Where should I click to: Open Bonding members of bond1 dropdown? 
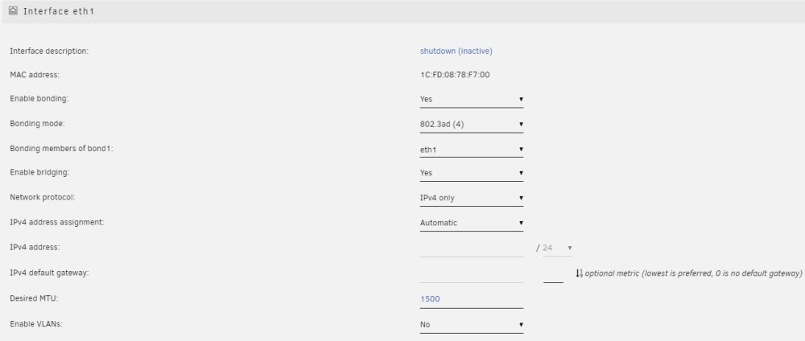coord(471,150)
